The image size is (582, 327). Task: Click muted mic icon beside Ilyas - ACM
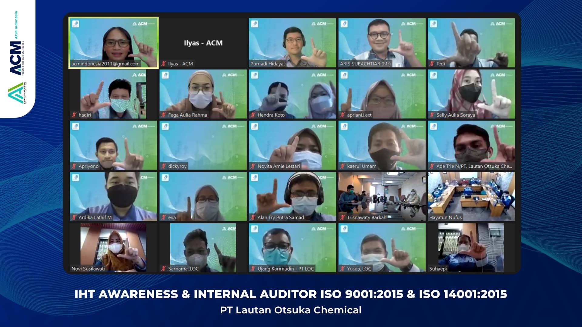pos(164,64)
